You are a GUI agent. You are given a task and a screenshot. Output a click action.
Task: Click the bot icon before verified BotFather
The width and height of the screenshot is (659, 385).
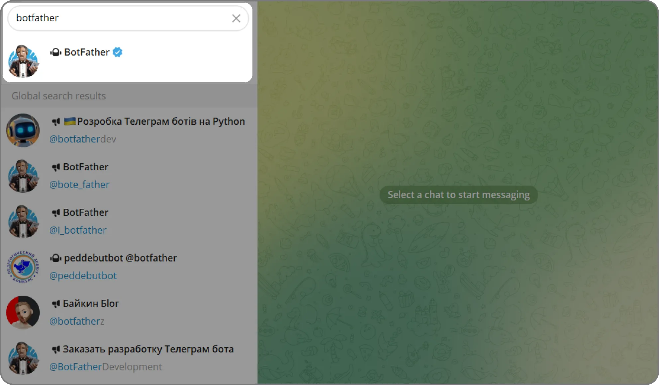click(55, 52)
